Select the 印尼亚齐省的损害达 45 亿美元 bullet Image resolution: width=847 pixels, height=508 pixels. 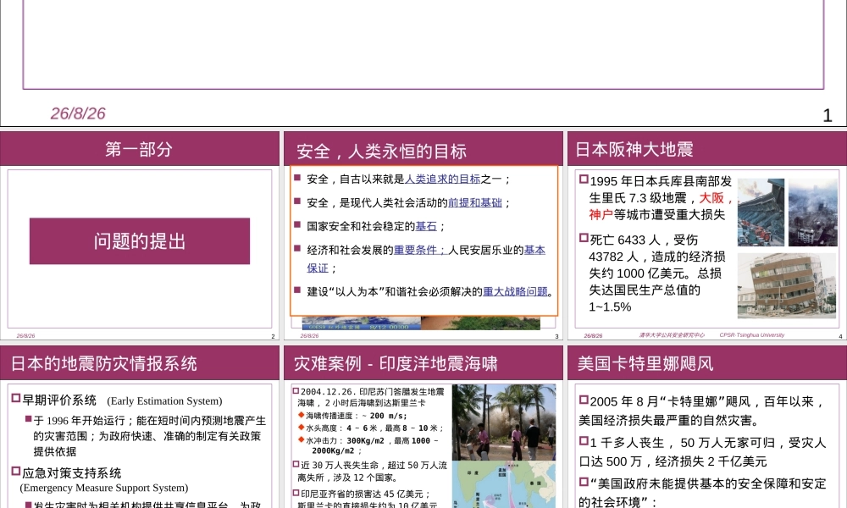(x=365, y=494)
